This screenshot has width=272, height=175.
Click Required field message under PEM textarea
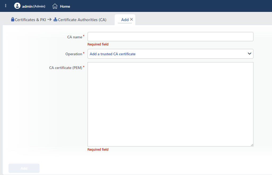(x=98, y=149)
